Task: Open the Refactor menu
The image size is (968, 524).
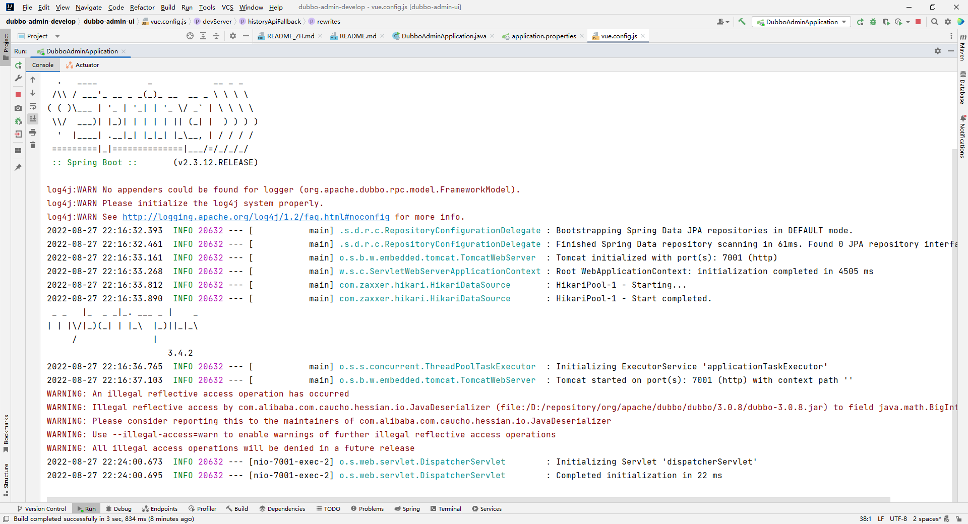Action: tap(142, 7)
